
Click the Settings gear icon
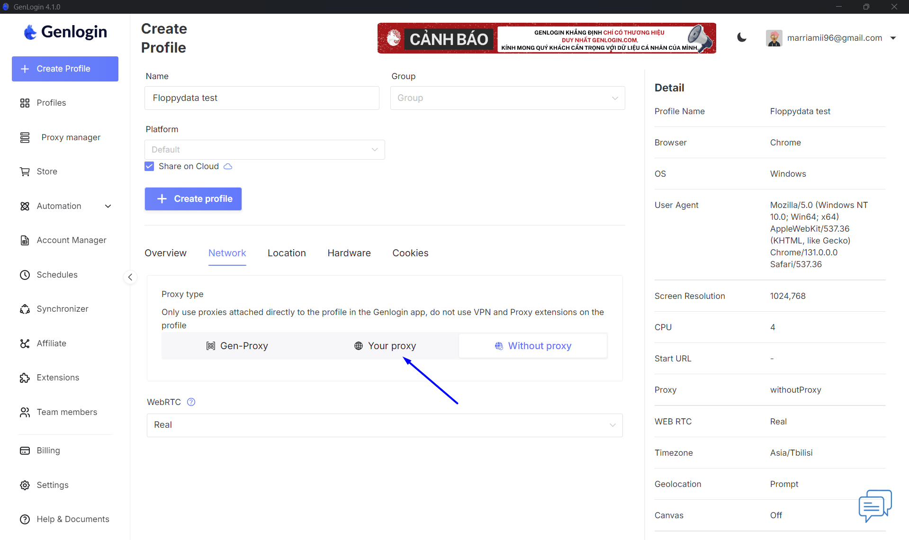25,485
